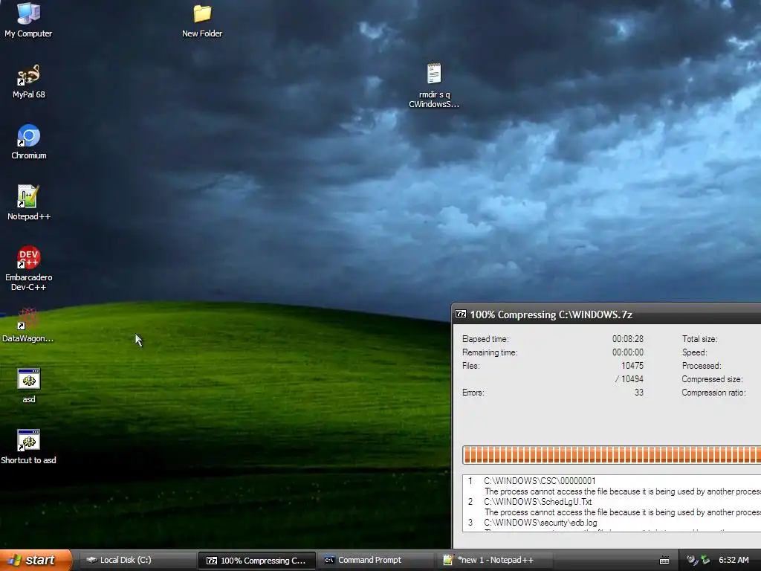Screen dimensions: 761x571
Task: Click the on-screen keyboard tray icon
Action: click(664, 561)
